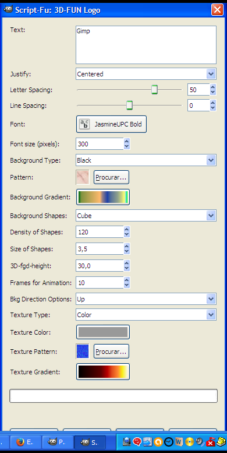Click the Font size field showing 300
The image size is (227, 453).
coord(100,144)
